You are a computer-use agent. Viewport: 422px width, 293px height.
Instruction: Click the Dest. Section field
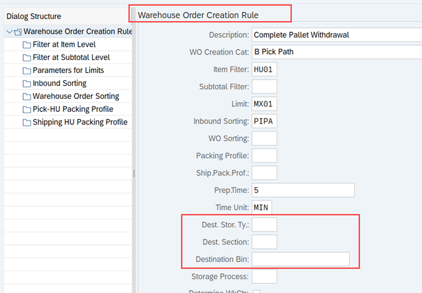pos(264,242)
